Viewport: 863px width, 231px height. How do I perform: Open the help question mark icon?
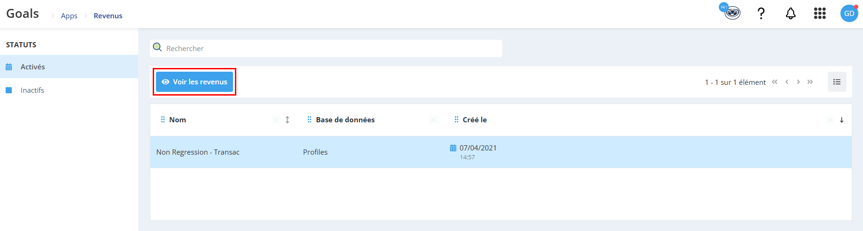click(761, 13)
